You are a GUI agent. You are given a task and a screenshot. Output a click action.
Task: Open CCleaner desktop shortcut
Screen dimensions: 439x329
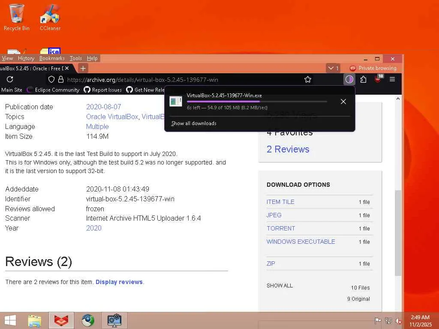tap(50, 17)
